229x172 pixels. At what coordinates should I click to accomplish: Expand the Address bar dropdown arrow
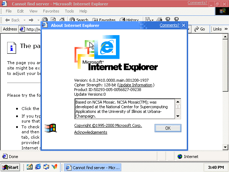tap(189, 29)
